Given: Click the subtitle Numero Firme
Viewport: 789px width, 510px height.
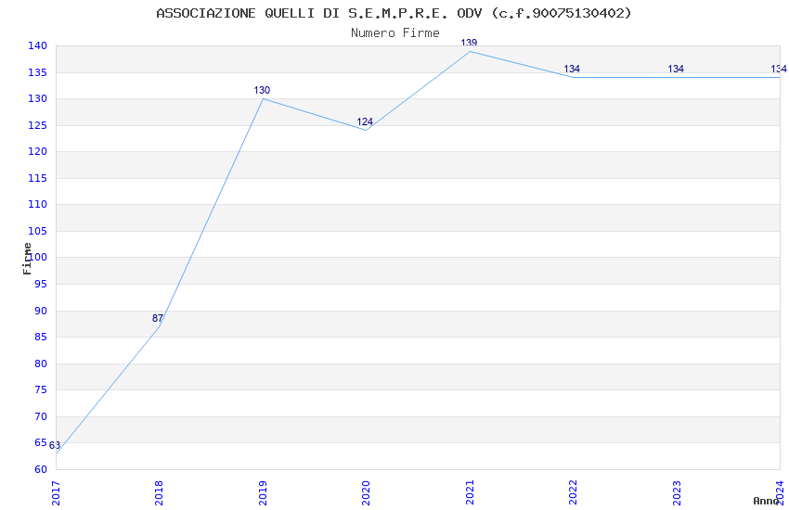Looking at the screenshot, I should 395,33.
